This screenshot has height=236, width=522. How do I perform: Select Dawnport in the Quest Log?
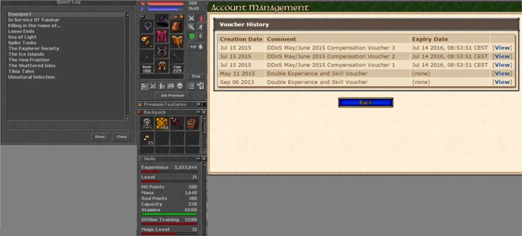[x=66, y=14]
